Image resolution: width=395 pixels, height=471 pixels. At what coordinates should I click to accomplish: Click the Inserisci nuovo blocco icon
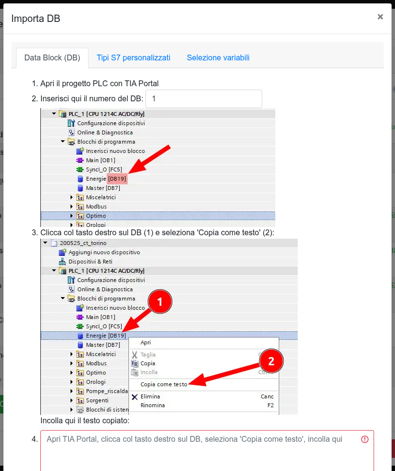[x=81, y=151]
